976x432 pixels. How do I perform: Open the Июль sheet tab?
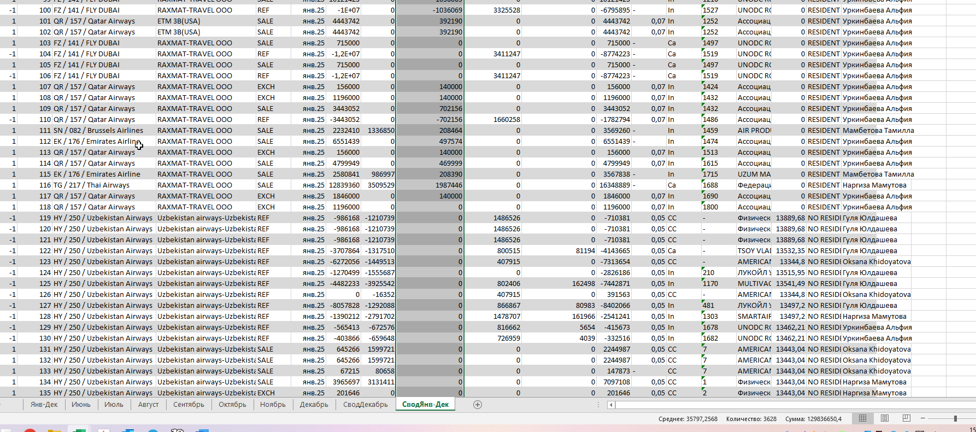pyautogui.click(x=114, y=405)
